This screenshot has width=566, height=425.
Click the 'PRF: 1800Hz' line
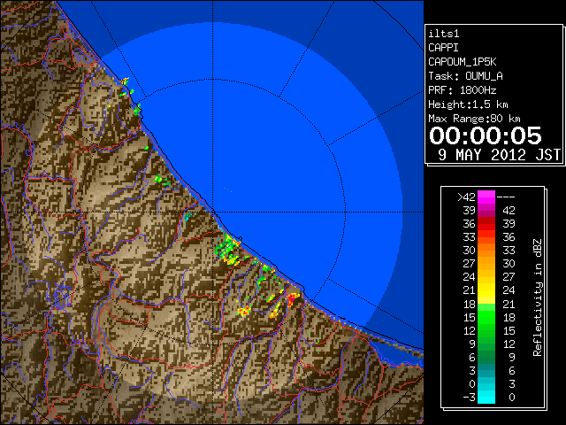pyautogui.click(x=462, y=90)
